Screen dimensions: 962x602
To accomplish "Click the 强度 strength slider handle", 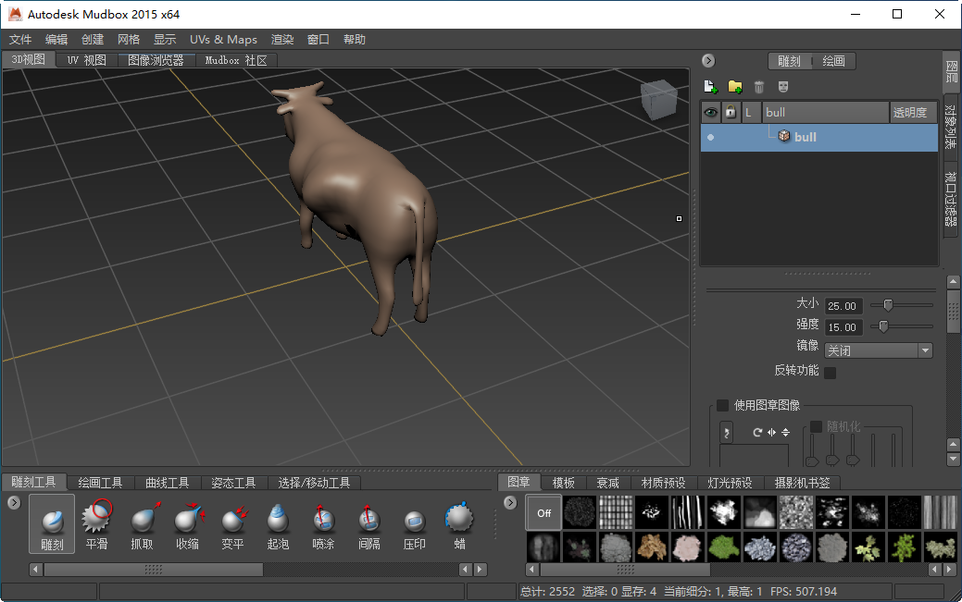I will tap(883, 326).
